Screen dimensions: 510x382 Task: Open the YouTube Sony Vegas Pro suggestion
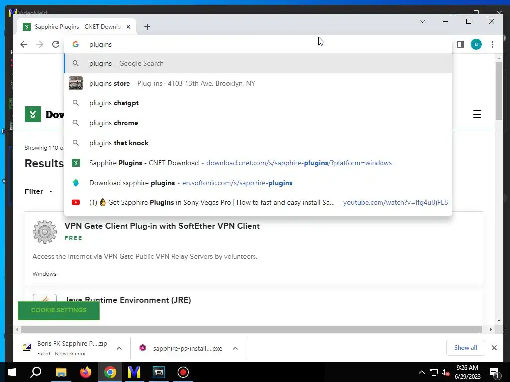point(258,202)
